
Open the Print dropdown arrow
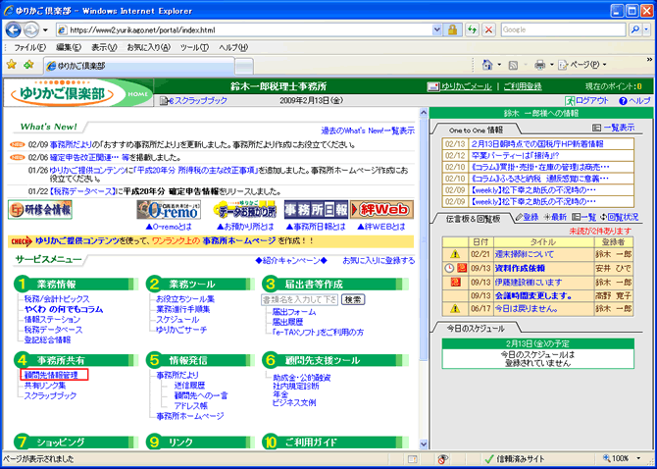[551, 65]
